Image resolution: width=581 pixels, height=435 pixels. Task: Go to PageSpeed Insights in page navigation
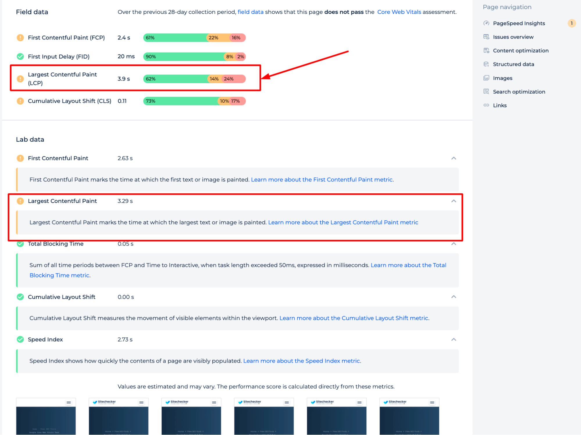coord(519,23)
